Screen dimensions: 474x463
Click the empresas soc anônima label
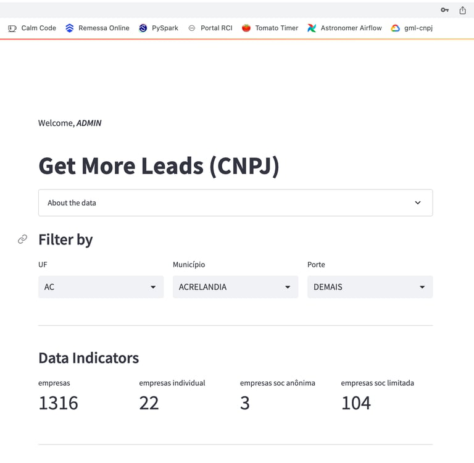(278, 383)
